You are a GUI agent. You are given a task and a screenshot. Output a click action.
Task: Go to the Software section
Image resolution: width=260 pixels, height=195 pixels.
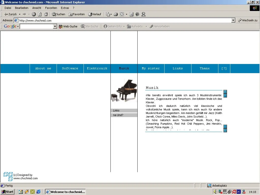(x=70, y=69)
